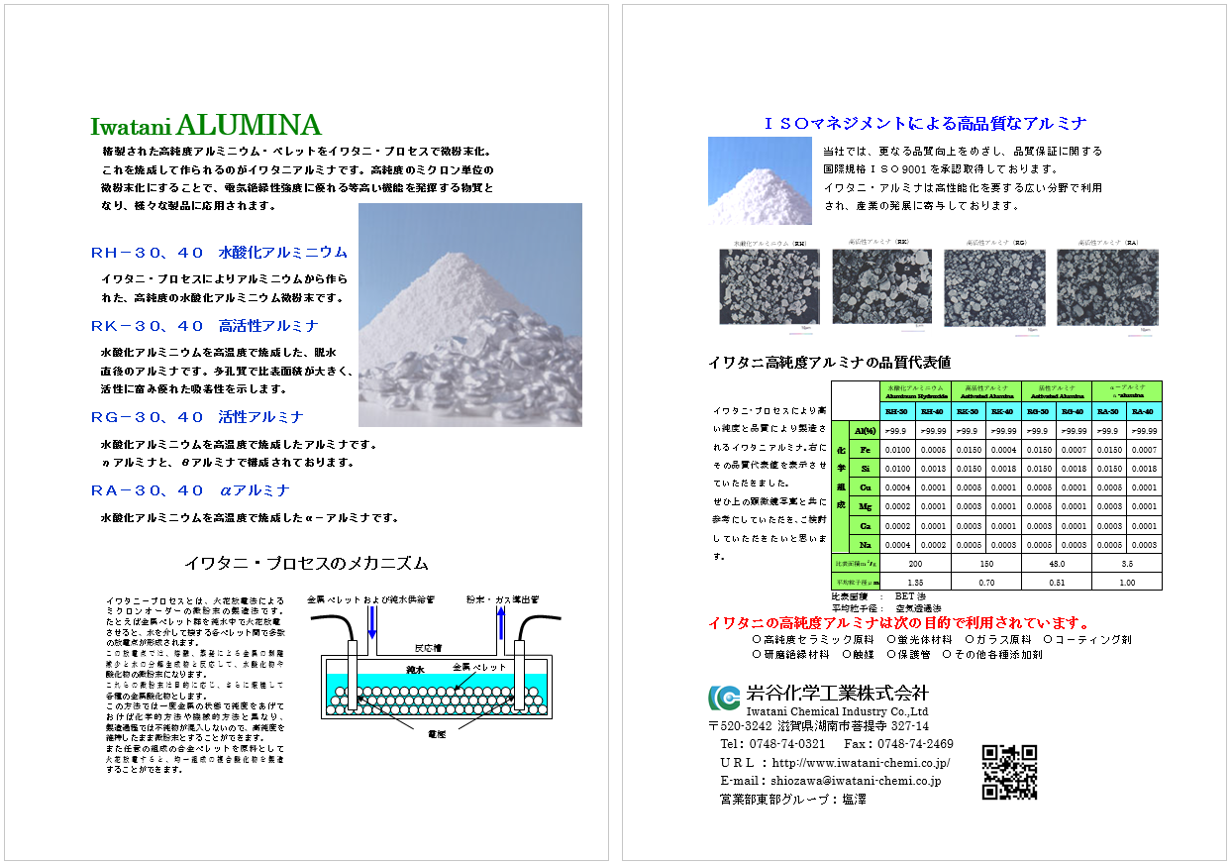Image resolution: width=1231 pixels, height=863 pixels.
Task: Click the 'Fax: 0748-74-2469' number
Action: point(899,744)
